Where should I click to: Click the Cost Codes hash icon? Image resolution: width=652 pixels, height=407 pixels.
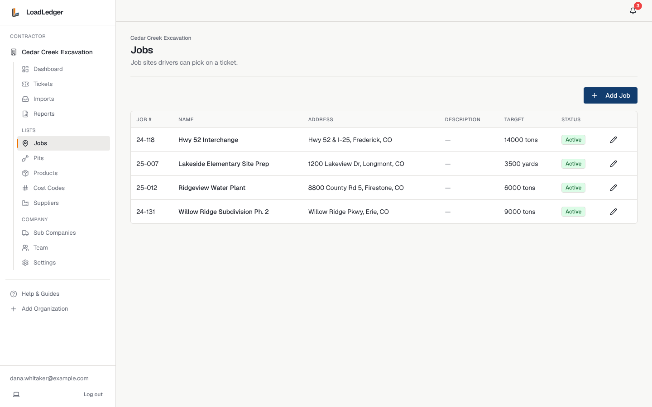(x=25, y=188)
